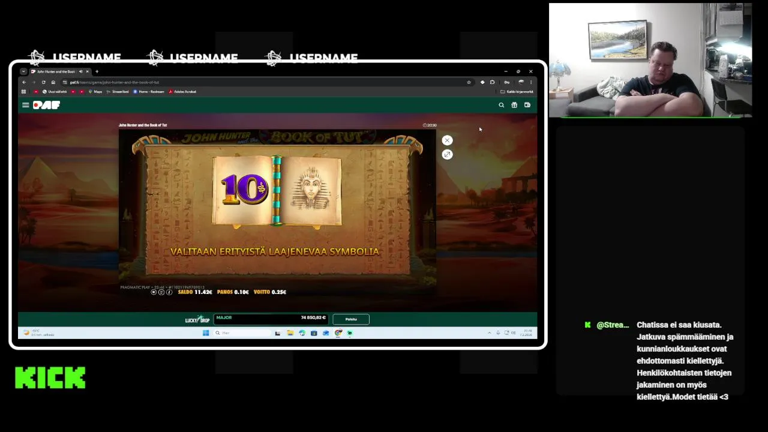Open the PAF hamburger menu
This screenshot has height=432, width=768.
click(25, 105)
